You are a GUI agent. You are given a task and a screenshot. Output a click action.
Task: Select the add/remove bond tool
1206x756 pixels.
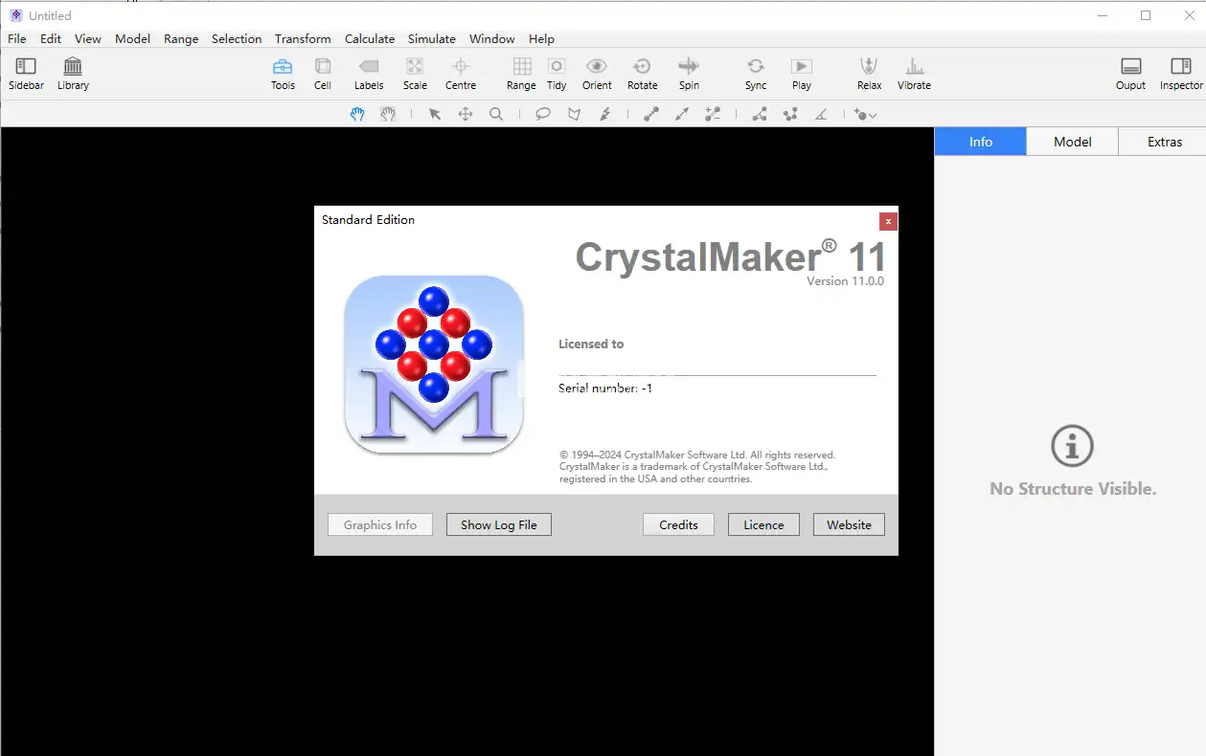tap(713, 114)
